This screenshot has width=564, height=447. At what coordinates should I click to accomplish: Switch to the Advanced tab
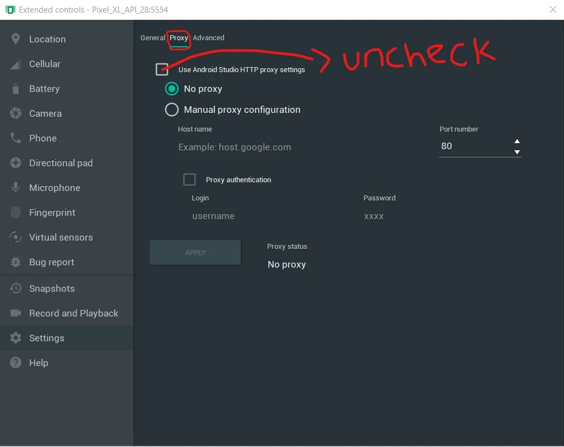(209, 38)
